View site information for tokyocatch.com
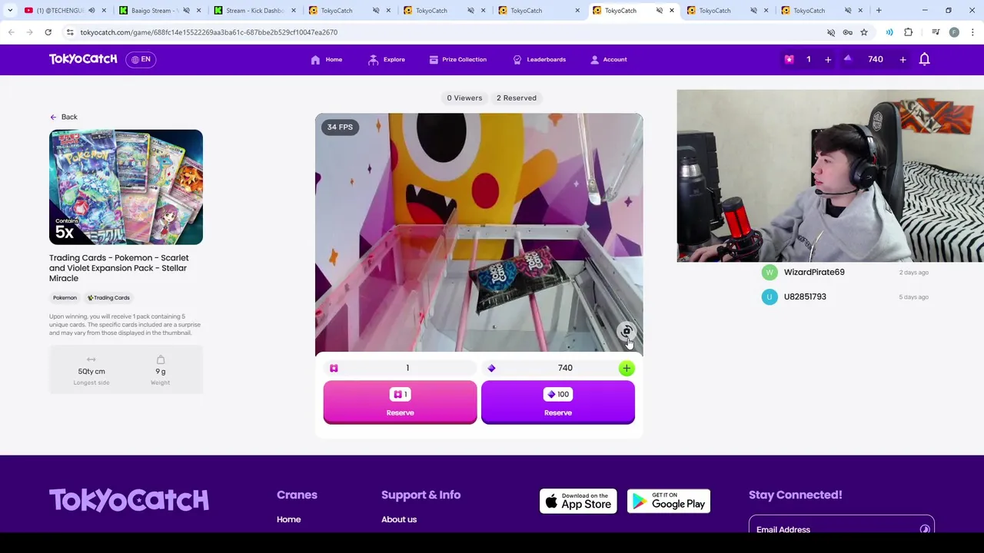The height and width of the screenshot is (553, 984). coord(70,32)
